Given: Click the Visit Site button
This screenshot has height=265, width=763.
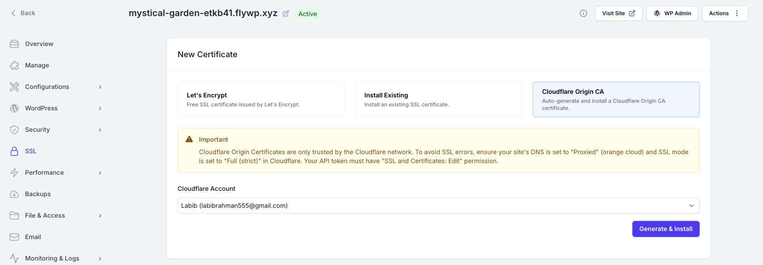Looking at the screenshot, I should 619,13.
